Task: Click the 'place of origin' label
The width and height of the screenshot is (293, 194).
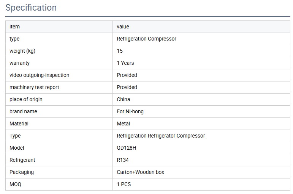Action: point(26,99)
